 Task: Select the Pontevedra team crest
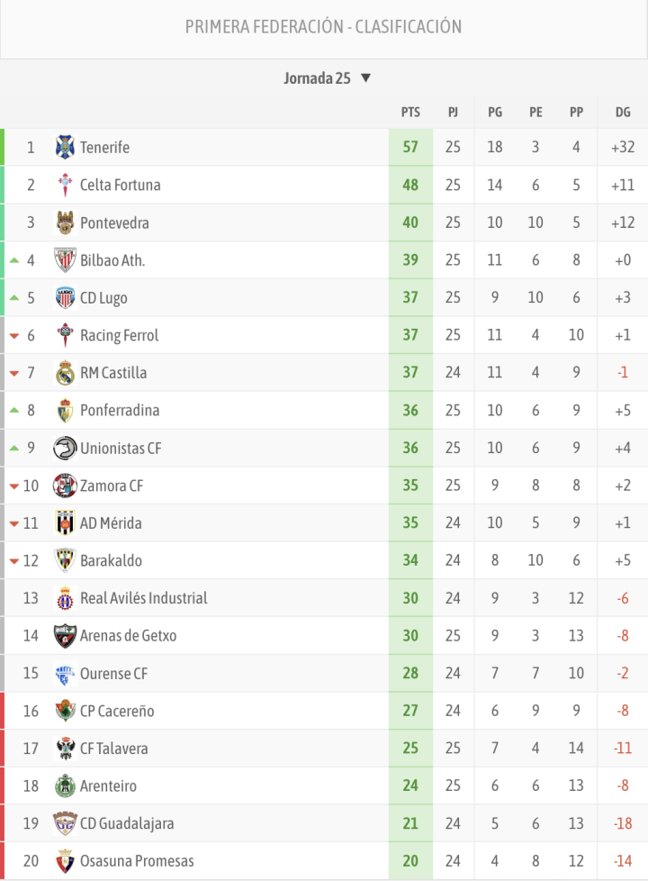(x=66, y=223)
